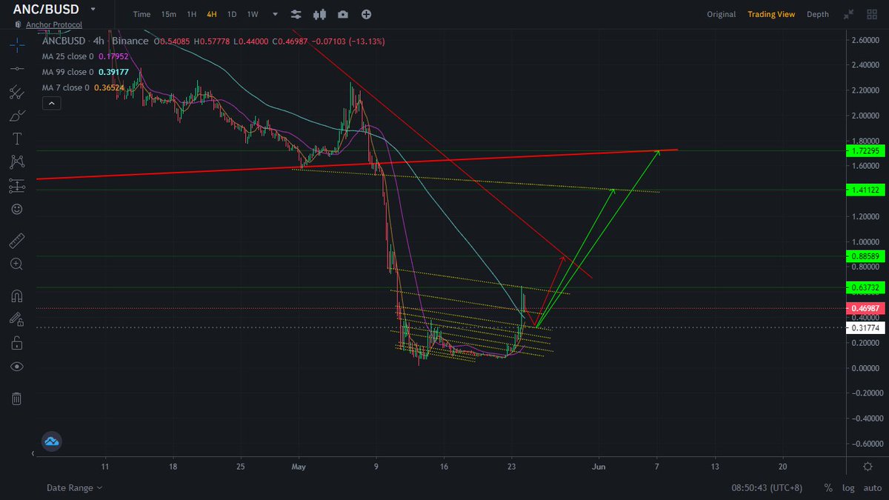
Task: Expand the ANC/BUSD pair selector dropdown
Action: click(x=93, y=10)
